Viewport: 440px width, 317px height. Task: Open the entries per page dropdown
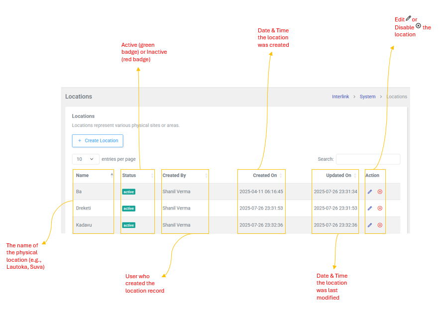pyautogui.click(x=85, y=159)
